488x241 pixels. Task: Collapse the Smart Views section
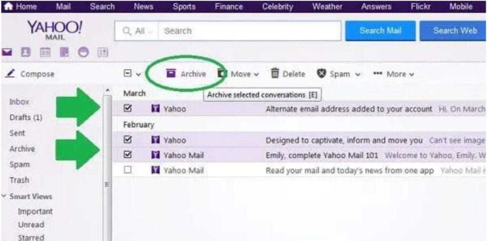point(4,196)
